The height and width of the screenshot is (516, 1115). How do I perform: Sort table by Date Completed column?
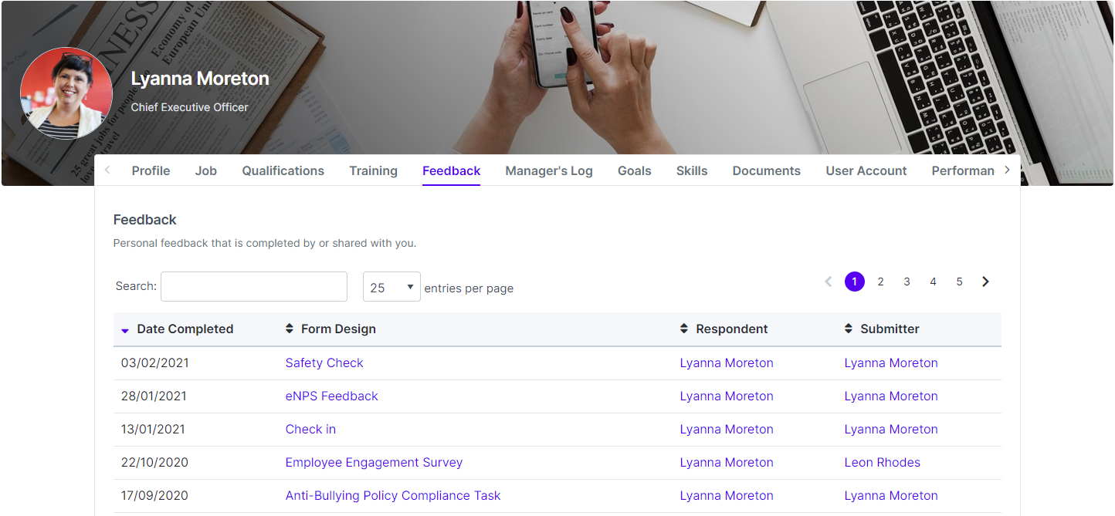[185, 329]
